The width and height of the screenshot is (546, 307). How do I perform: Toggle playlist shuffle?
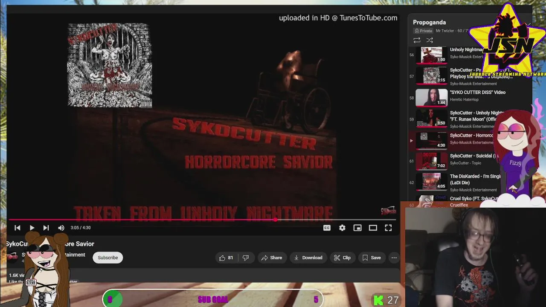pyautogui.click(x=430, y=40)
